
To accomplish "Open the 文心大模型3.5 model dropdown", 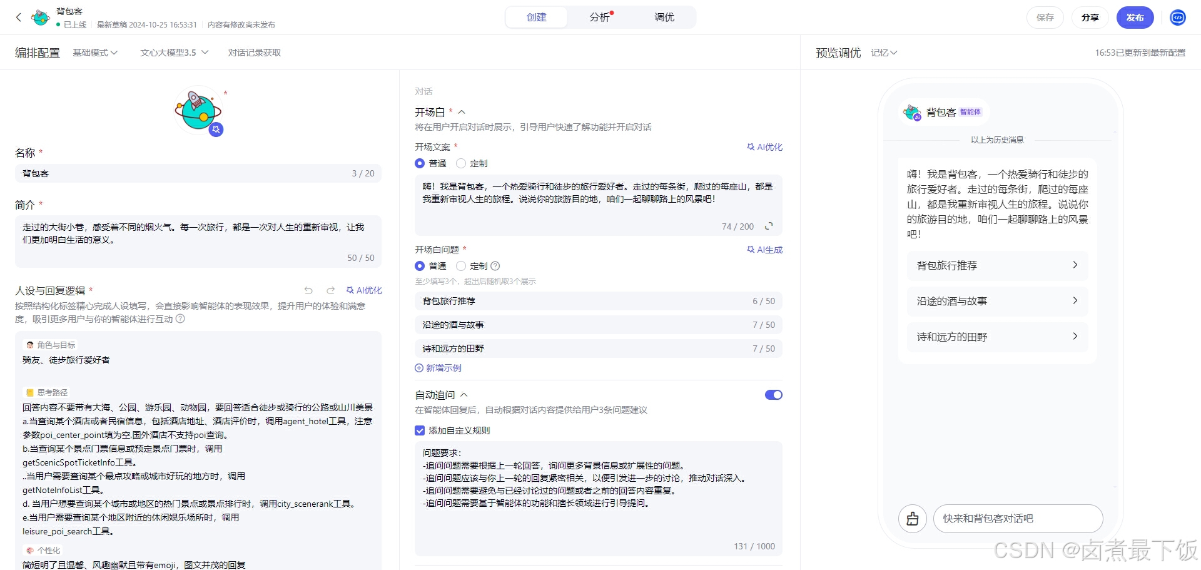I will 175,53.
